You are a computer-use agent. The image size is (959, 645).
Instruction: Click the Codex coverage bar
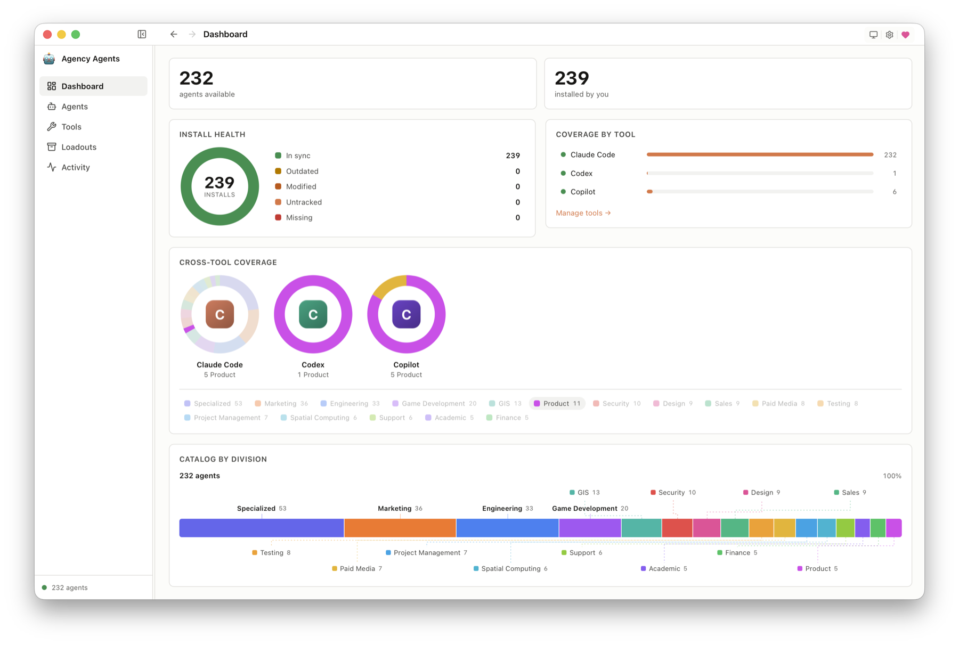[x=760, y=173]
